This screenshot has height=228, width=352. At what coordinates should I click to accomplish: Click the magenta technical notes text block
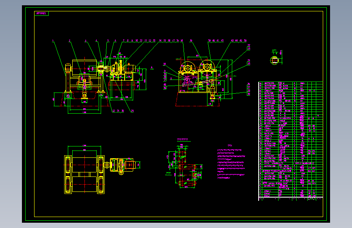tap(231, 162)
